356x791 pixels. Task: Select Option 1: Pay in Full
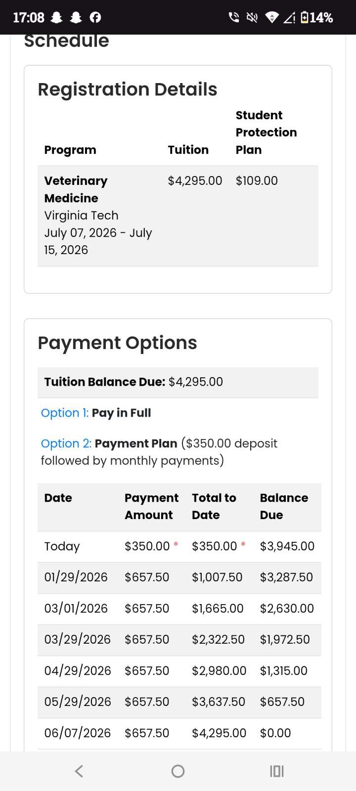96,413
